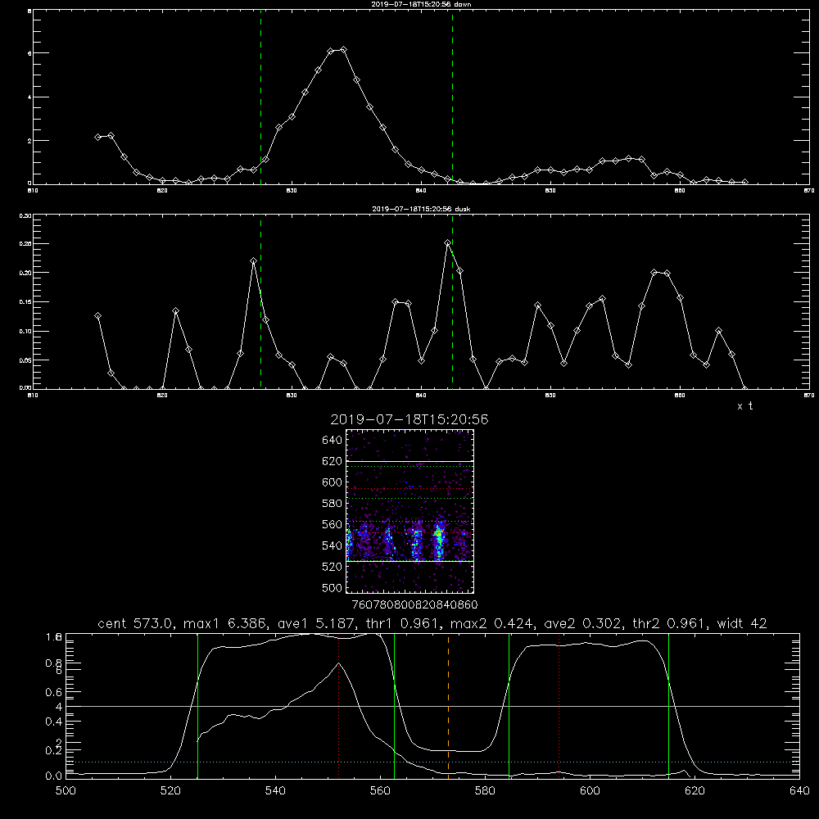
Task: Click the heatmap title '2019-07-18T15:20:56'
Action: pyautogui.click(x=409, y=419)
